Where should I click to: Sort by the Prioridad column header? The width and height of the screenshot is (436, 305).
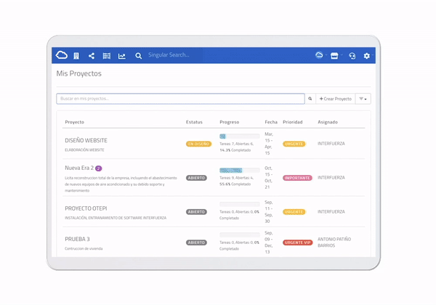293,122
